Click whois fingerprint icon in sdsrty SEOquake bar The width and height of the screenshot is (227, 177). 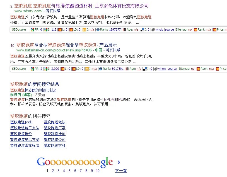tap(153, 29)
